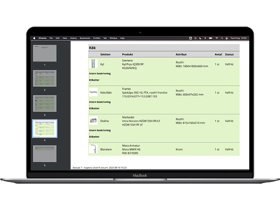Click Spiskåpa 392-10 product description
This screenshot has height=210, width=280.
145,92
